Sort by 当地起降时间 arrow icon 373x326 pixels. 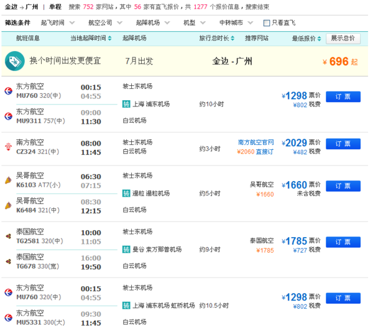(x=109, y=38)
